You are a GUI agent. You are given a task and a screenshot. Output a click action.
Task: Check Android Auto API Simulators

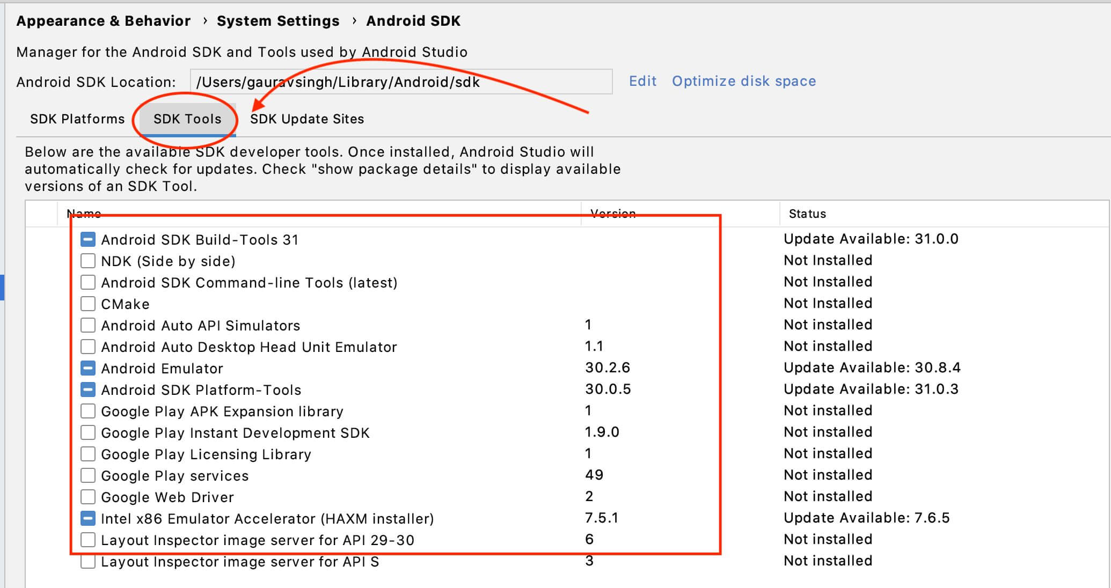(x=87, y=325)
